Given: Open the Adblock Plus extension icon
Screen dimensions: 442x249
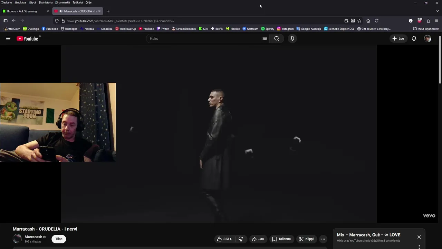Looking at the screenshot, I should 420,21.
